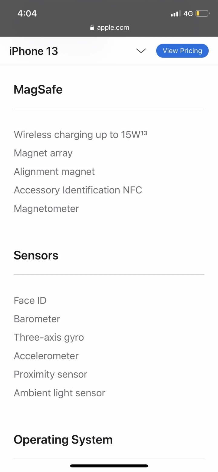Select the Sensors section heading
The width and height of the screenshot is (218, 472).
[36, 256]
